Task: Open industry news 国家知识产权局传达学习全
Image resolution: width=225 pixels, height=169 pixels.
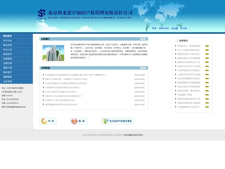Action: tap(189, 62)
